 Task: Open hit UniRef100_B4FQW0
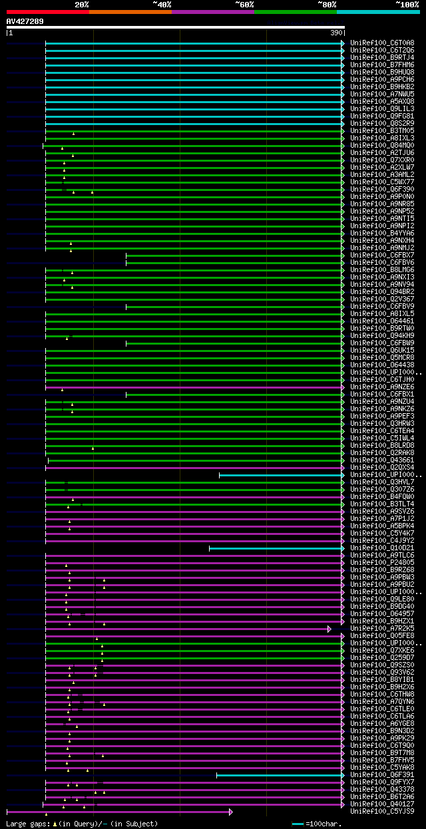click(382, 496)
